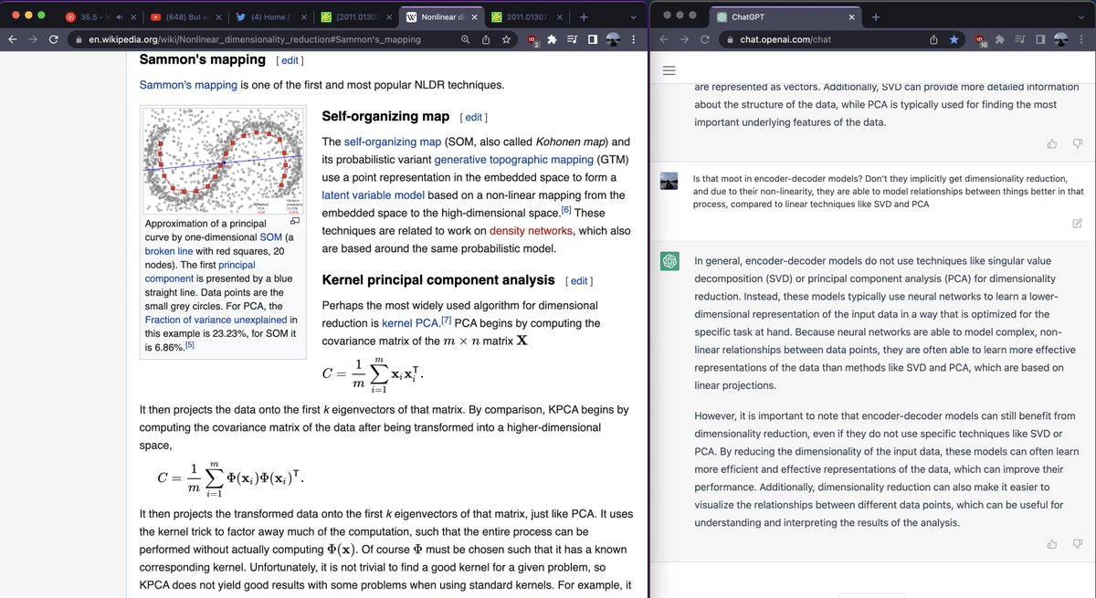This screenshot has height=598, width=1096.
Task: Open the SOM principal curve thumbnail image
Action: pos(225,161)
